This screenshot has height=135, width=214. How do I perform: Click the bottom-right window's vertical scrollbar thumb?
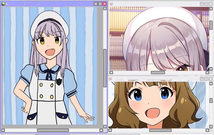(211, 101)
